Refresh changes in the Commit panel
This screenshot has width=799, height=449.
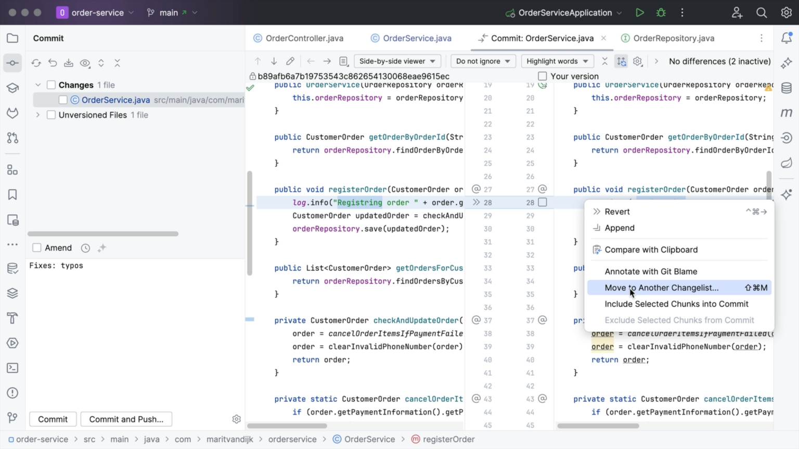point(36,63)
